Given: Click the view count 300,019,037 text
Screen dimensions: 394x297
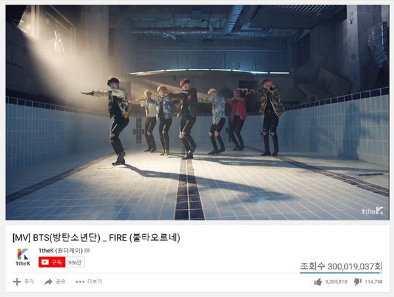Looking at the screenshot, I should (x=341, y=266).
